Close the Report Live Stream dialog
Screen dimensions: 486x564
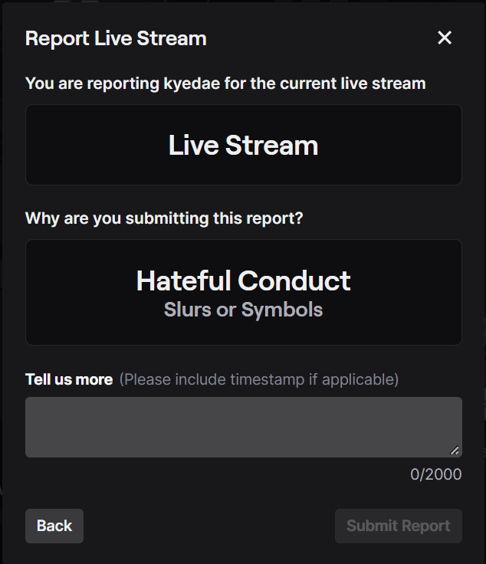[445, 38]
